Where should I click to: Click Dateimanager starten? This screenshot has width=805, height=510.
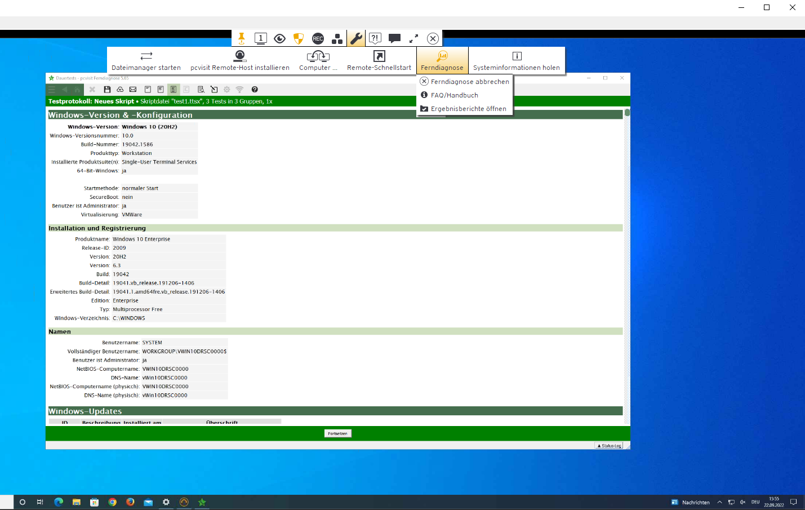(x=146, y=60)
